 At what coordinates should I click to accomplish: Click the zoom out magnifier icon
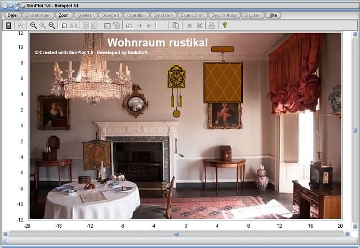tap(33, 25)
